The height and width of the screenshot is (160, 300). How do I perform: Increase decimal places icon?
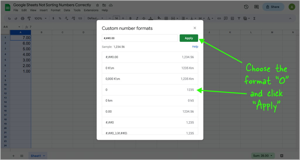73,18
